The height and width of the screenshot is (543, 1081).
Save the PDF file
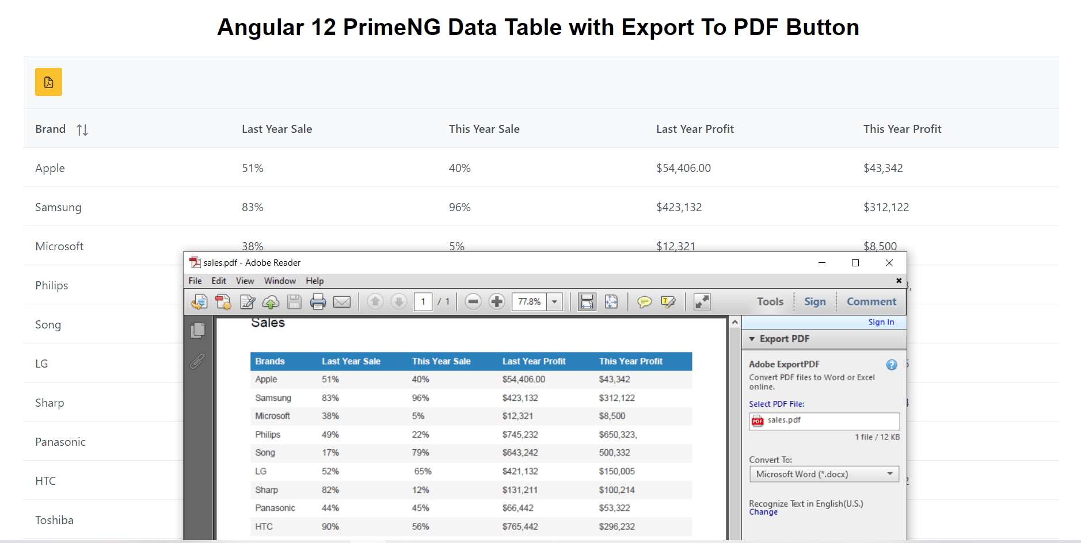point(294,301)
